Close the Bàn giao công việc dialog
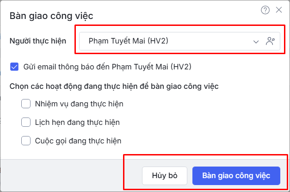Screen dimensions: 290x192 click(x=278, y=10)
